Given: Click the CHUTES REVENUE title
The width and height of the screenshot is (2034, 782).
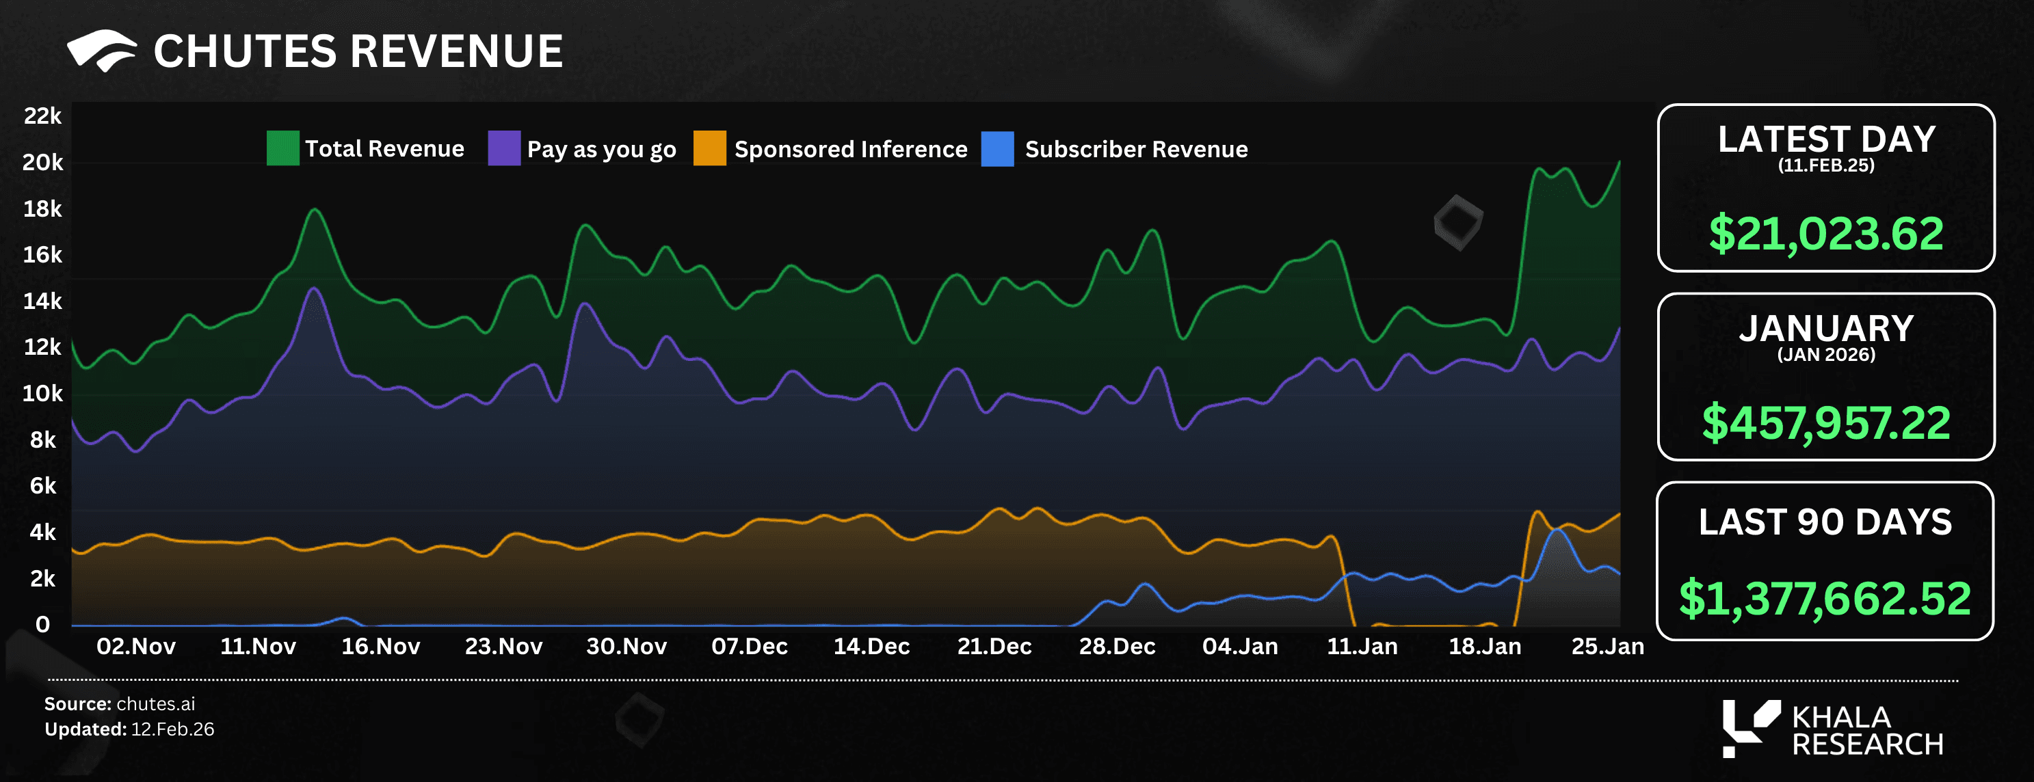Looking at the screenshot, I should 358,51.
